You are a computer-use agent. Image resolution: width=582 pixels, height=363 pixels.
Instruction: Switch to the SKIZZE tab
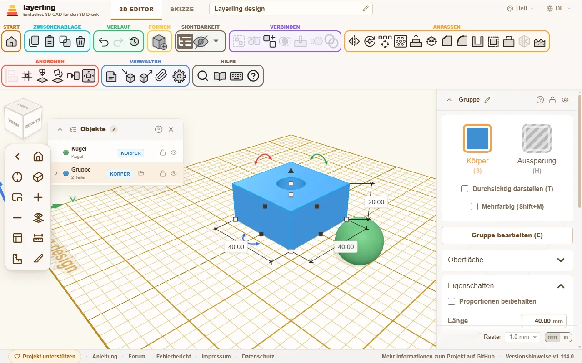click(182, 9)
